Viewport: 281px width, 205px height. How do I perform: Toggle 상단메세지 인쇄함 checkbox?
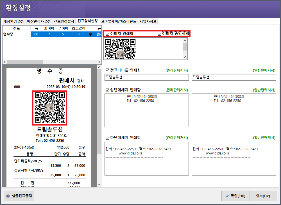click(x=107, y=90)
